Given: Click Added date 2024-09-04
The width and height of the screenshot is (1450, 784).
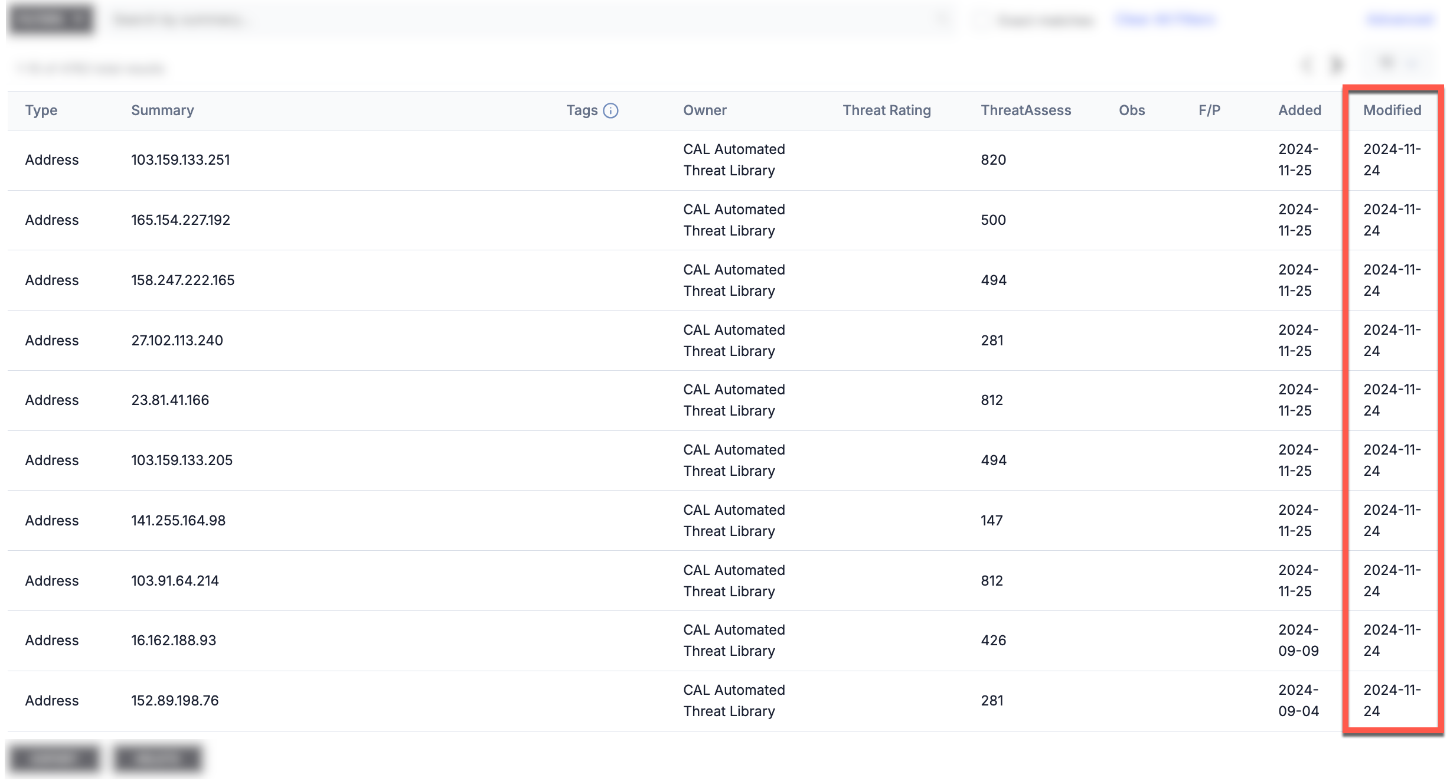Looking at the screenshot, I should (x=1298, y=701).
